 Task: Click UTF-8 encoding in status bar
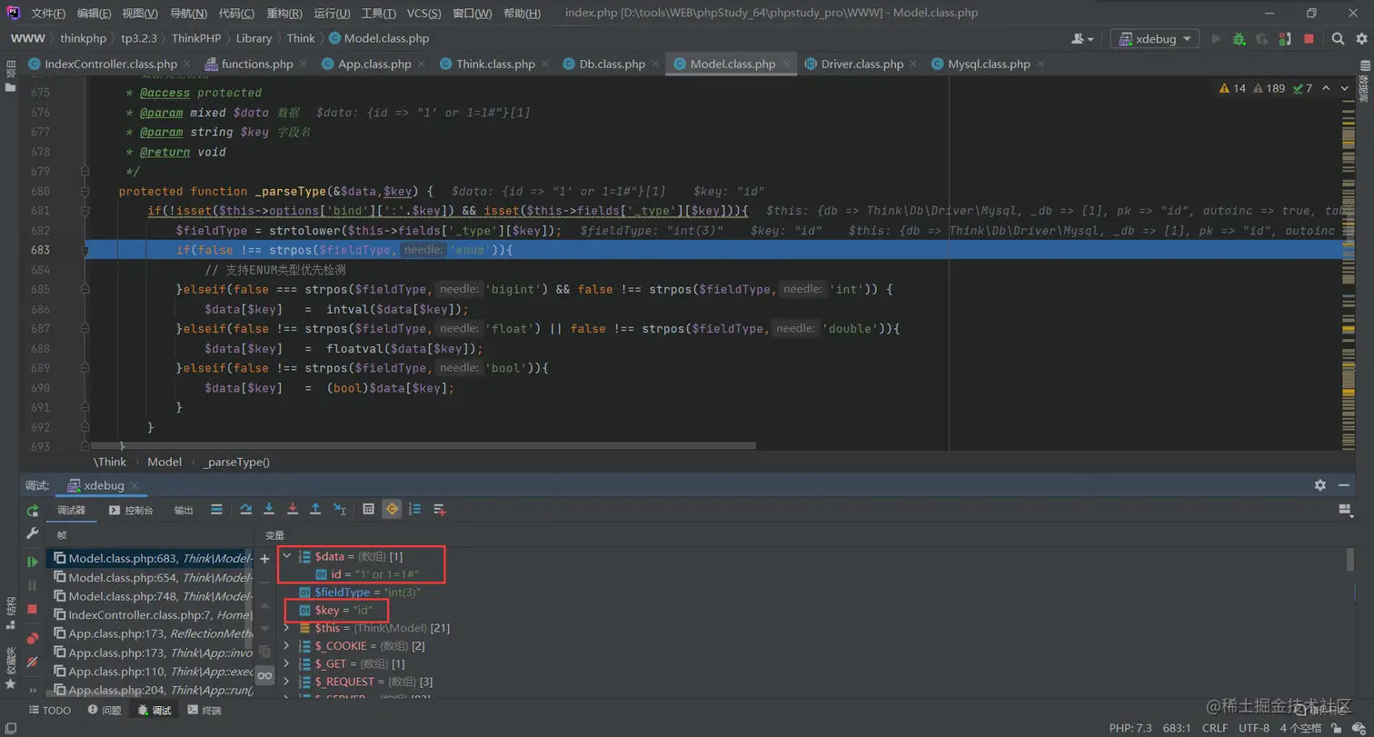pyautogui.click(x=1252, y=728)
